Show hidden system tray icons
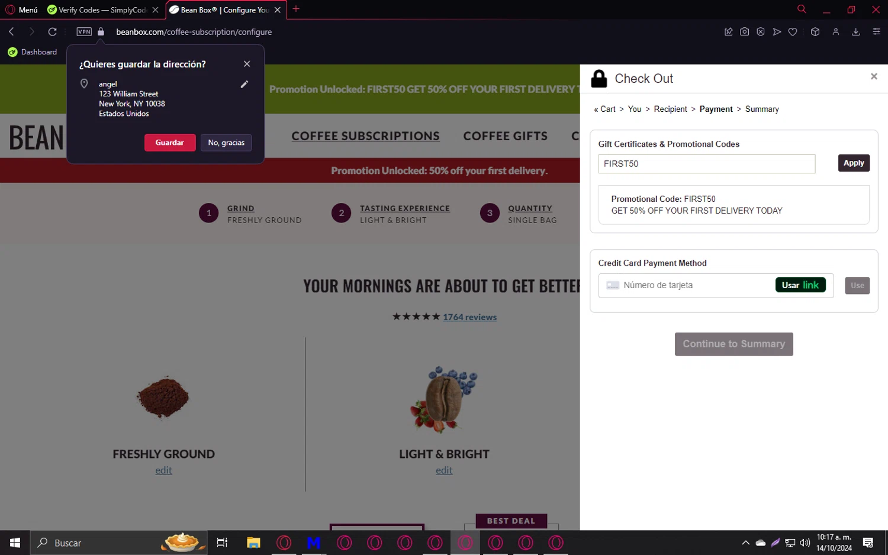The width and height of the screenshot is (888, 555). point(745,543)
